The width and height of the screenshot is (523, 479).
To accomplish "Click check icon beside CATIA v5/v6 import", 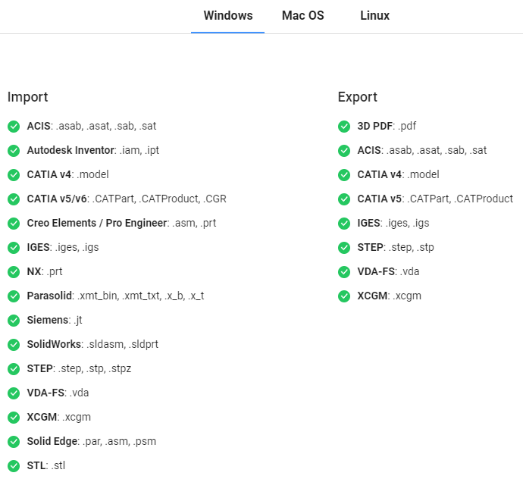I will point(14,199).
